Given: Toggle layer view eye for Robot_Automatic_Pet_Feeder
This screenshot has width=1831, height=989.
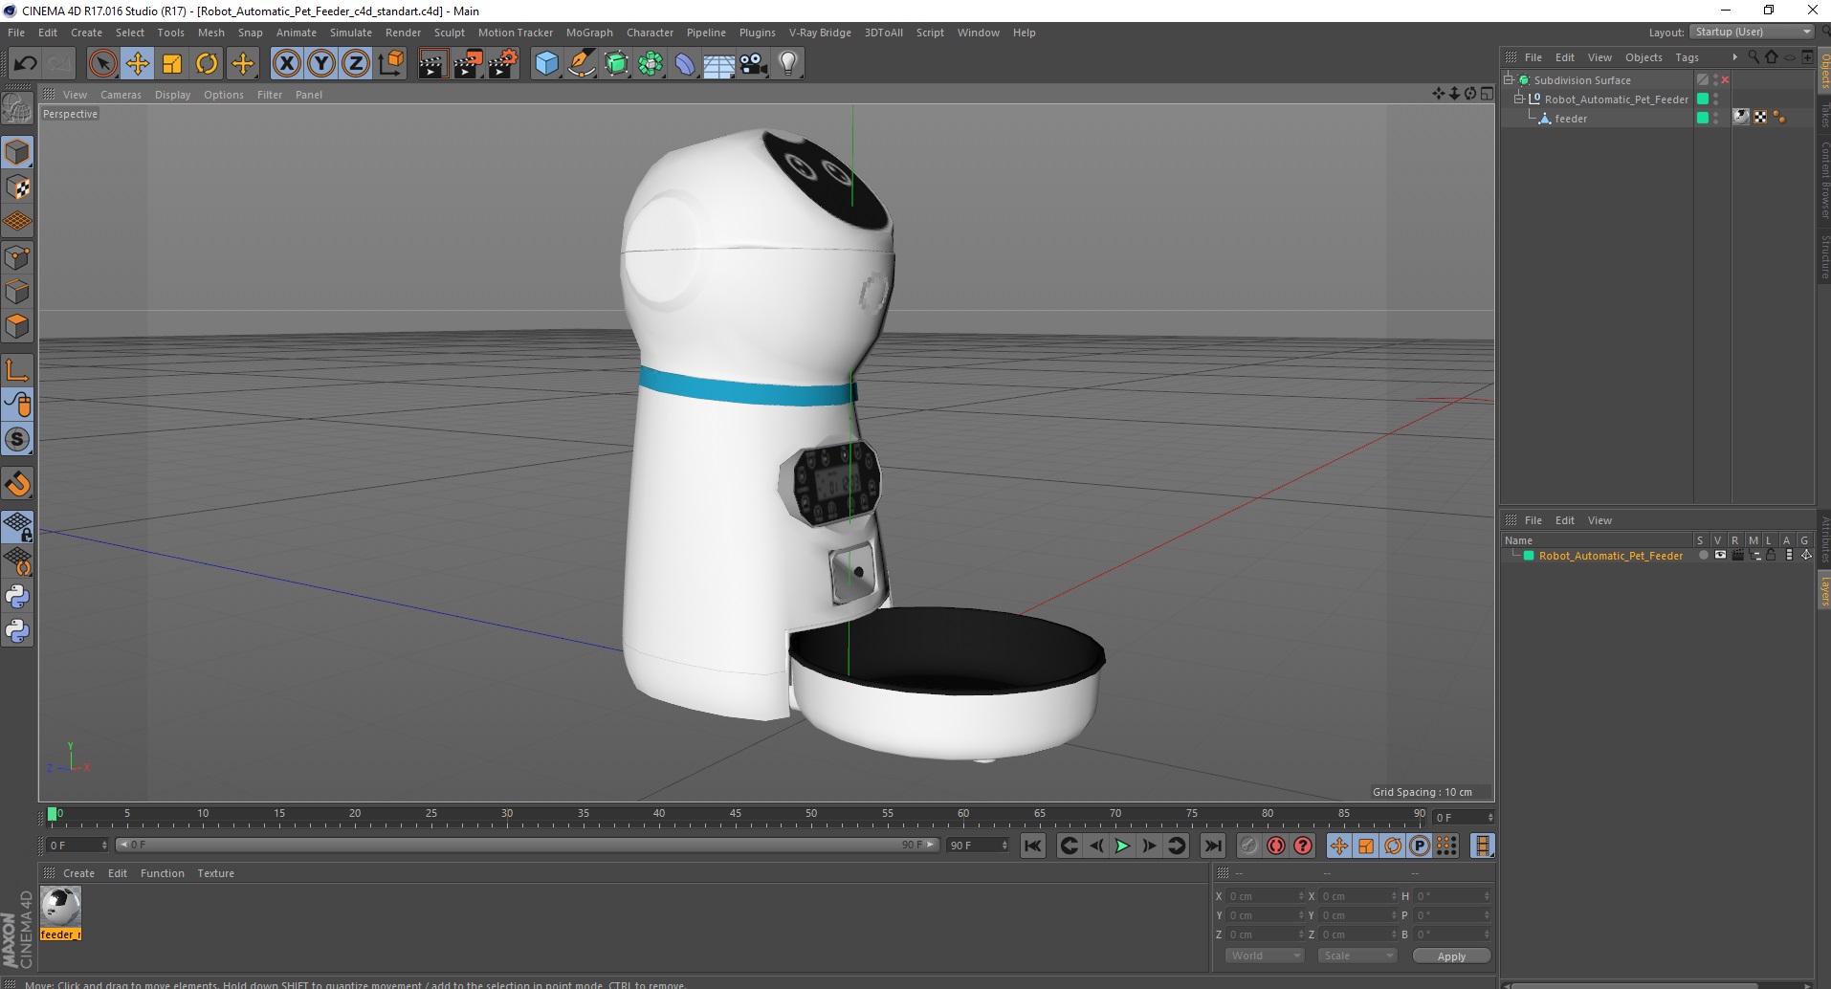Looking at the screenshot, I should pos(1720,556).
